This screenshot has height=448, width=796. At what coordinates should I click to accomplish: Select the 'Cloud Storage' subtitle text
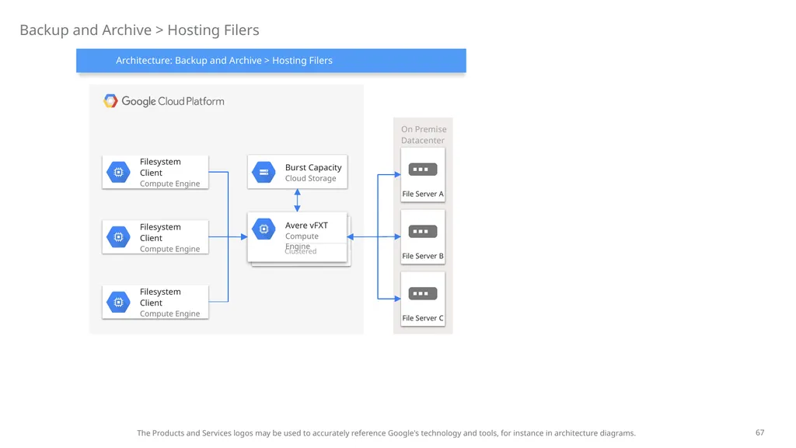coord(310,178)
